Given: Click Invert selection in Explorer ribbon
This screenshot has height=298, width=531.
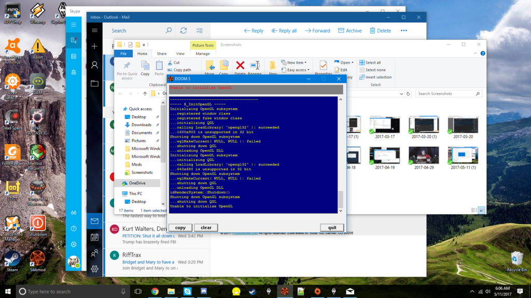Looking at the screenshot, I should 375,77.
